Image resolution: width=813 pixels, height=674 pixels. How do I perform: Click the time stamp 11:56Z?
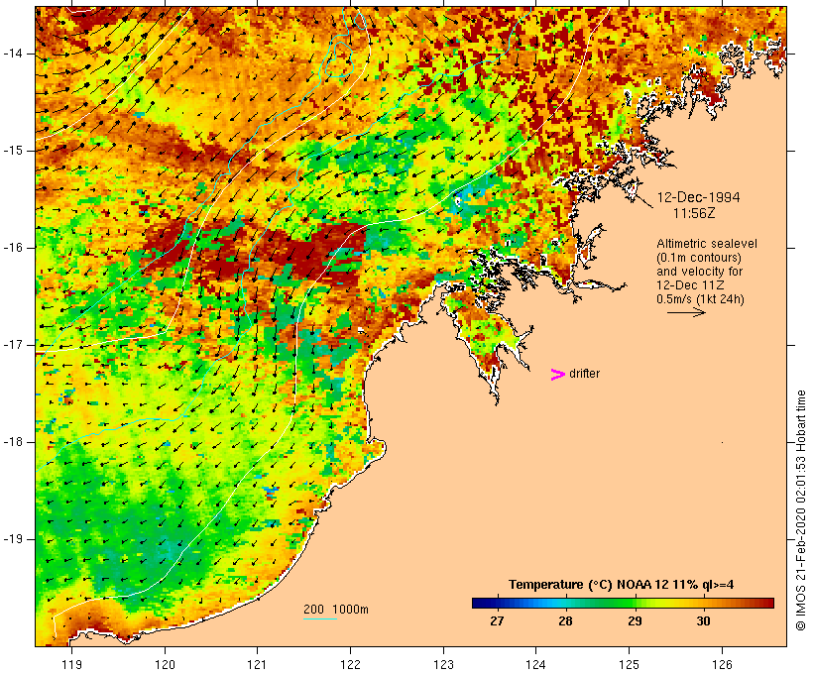[694, 213]
